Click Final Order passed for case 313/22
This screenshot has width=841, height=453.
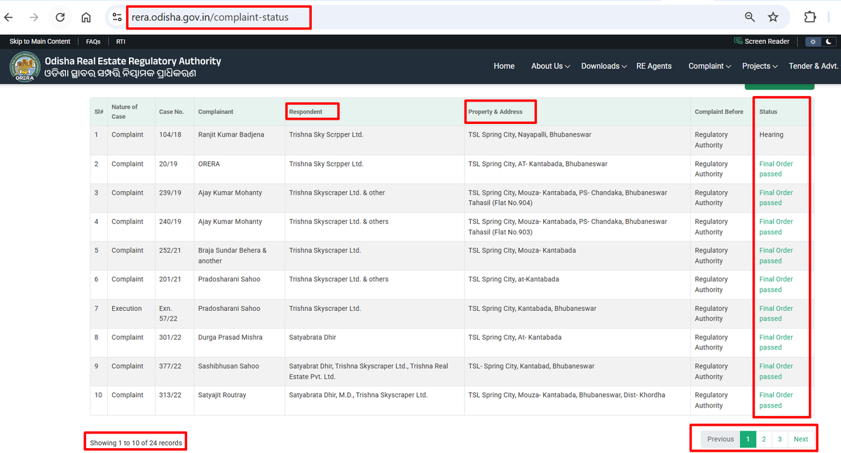[x=777, y=400]
